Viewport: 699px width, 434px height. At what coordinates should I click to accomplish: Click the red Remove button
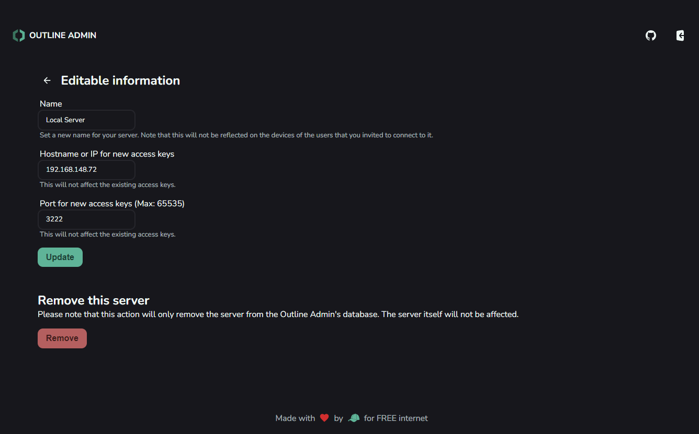(x=62, y=338)
